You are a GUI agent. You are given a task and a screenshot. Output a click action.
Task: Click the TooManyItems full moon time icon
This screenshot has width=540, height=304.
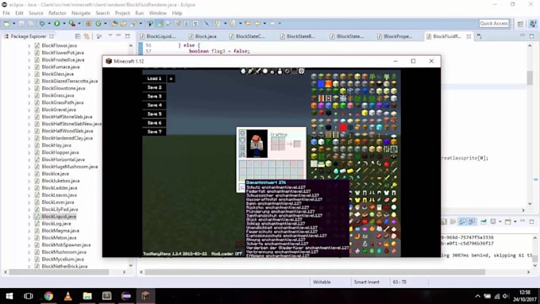265,71
